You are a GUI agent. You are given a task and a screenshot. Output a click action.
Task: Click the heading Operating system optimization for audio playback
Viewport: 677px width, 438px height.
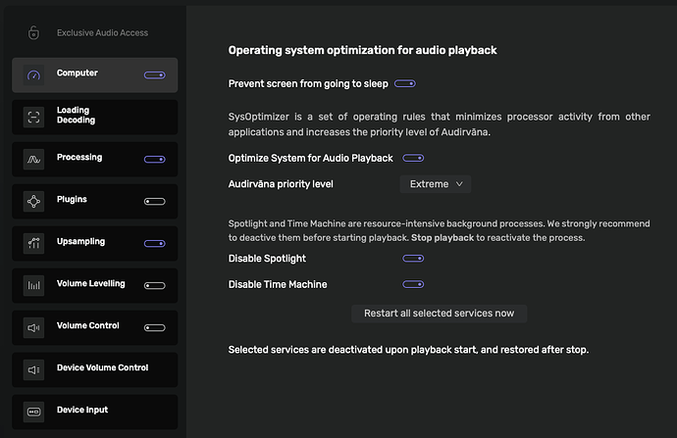tap(363, 50)
